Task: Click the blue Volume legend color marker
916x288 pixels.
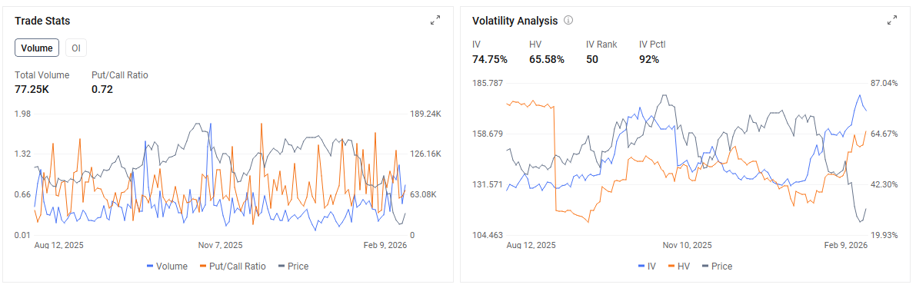Action: (151, 266)
